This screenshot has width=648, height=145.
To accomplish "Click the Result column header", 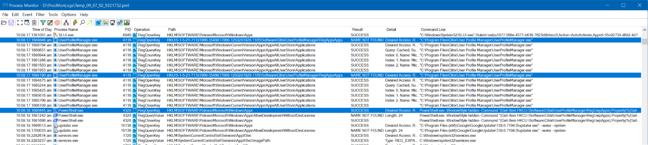I will [357, 29].
